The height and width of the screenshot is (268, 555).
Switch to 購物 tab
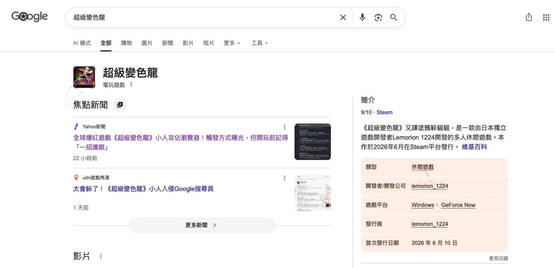127,43
